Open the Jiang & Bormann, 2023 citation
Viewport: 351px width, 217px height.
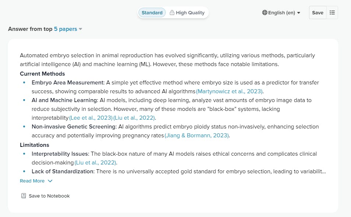click(197, 135)
